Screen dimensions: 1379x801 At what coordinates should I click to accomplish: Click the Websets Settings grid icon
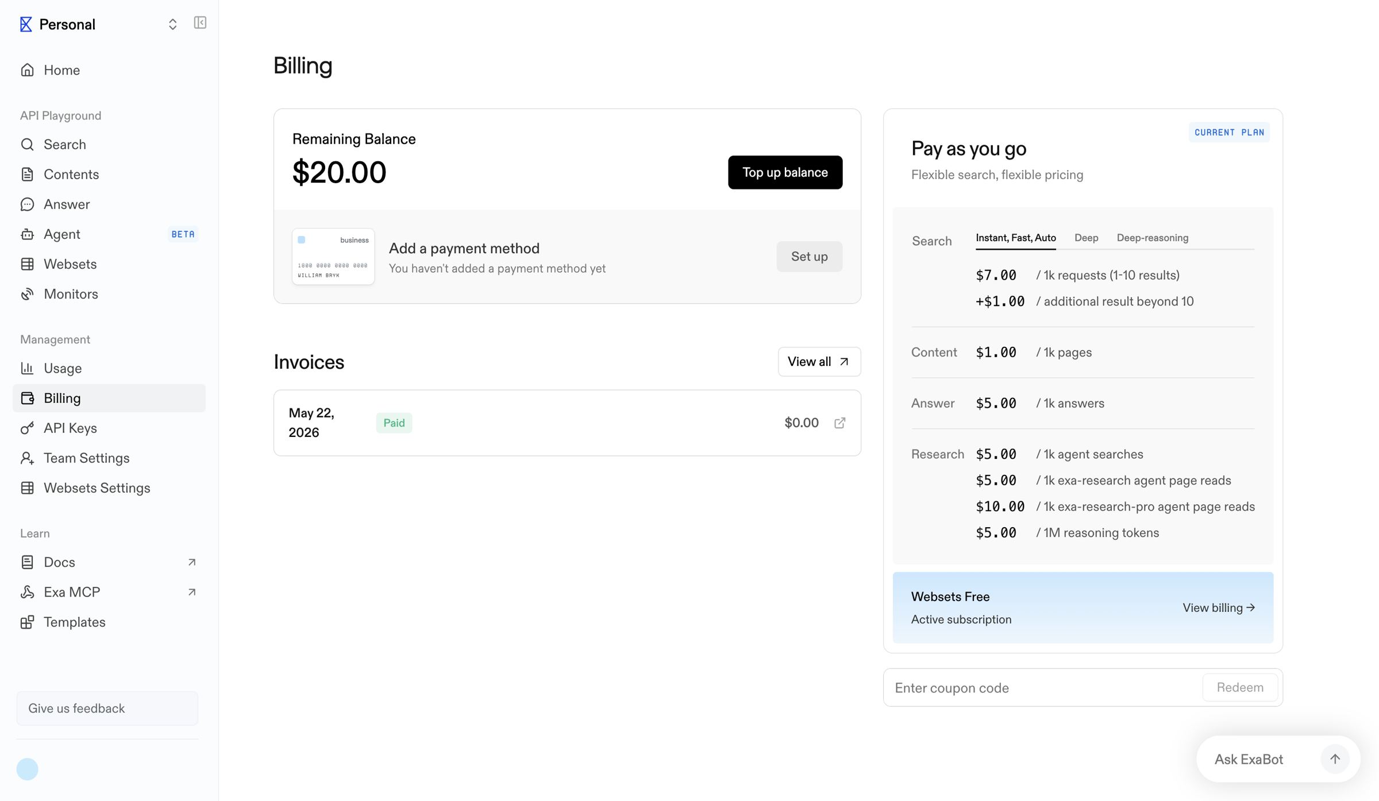[28, 487]
